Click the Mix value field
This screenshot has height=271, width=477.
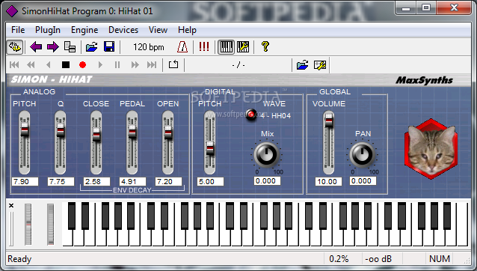267,181
